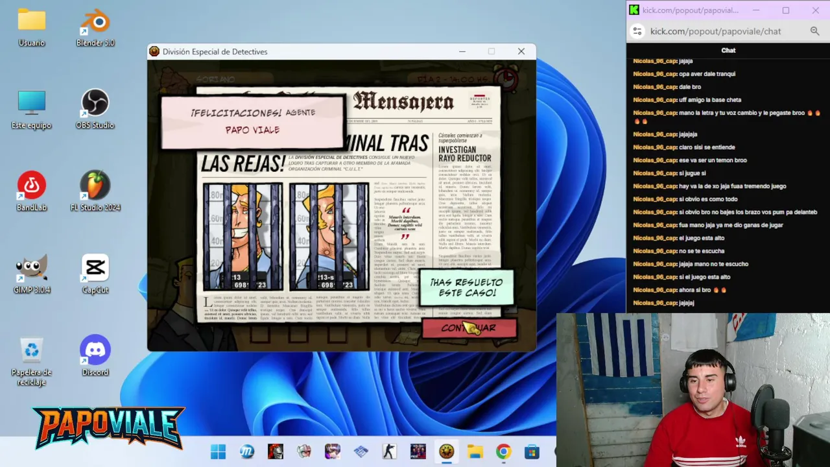
Task: Click the message 'fua mano jaja ya me dio ganas de jugar'
Action: (731, 225)
